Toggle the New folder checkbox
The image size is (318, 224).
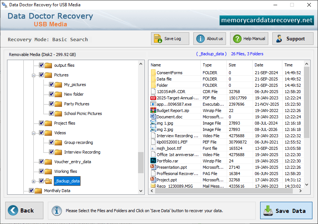51,94
